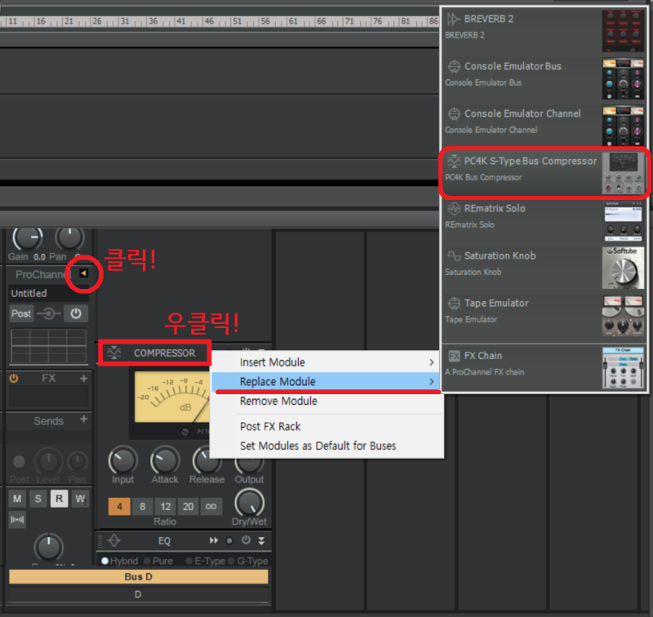Click the interleave icon beside the Post button
The height and width of the screenshot is (617, 653).
pyautogui.click(x=47, y=313)
